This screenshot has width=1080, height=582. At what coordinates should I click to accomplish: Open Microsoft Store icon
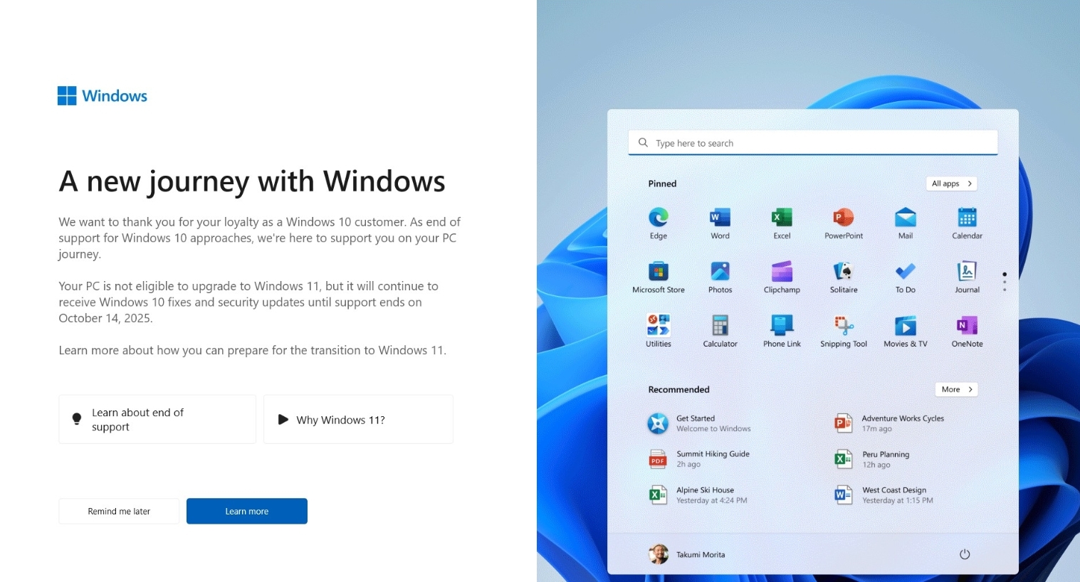659,271
